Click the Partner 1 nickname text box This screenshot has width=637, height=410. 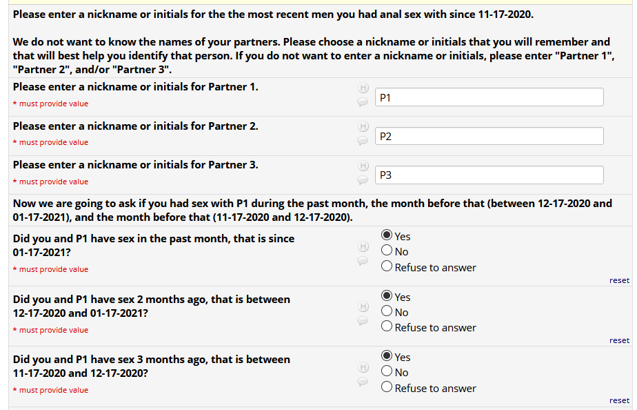(x=489, y=97)
